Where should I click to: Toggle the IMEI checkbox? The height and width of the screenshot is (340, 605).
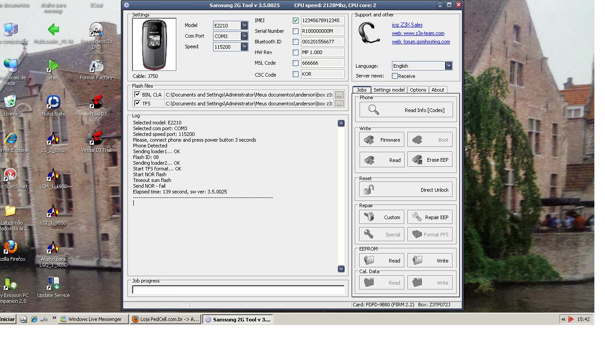pos(295,20)
